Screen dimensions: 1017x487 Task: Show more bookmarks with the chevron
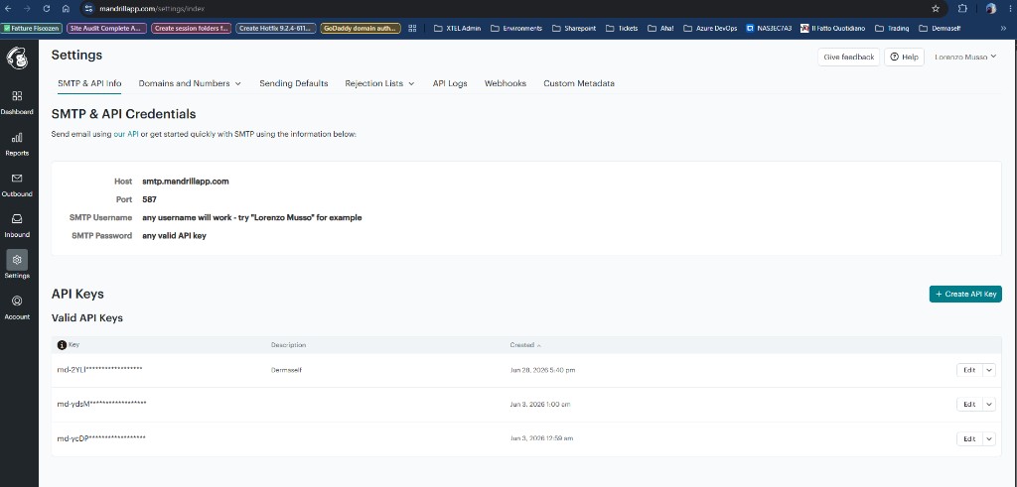(x=1005, y=28)
